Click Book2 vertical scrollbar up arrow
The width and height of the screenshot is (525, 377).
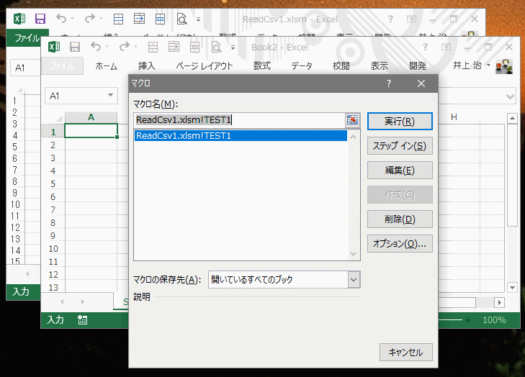click(x=512, y=119)
